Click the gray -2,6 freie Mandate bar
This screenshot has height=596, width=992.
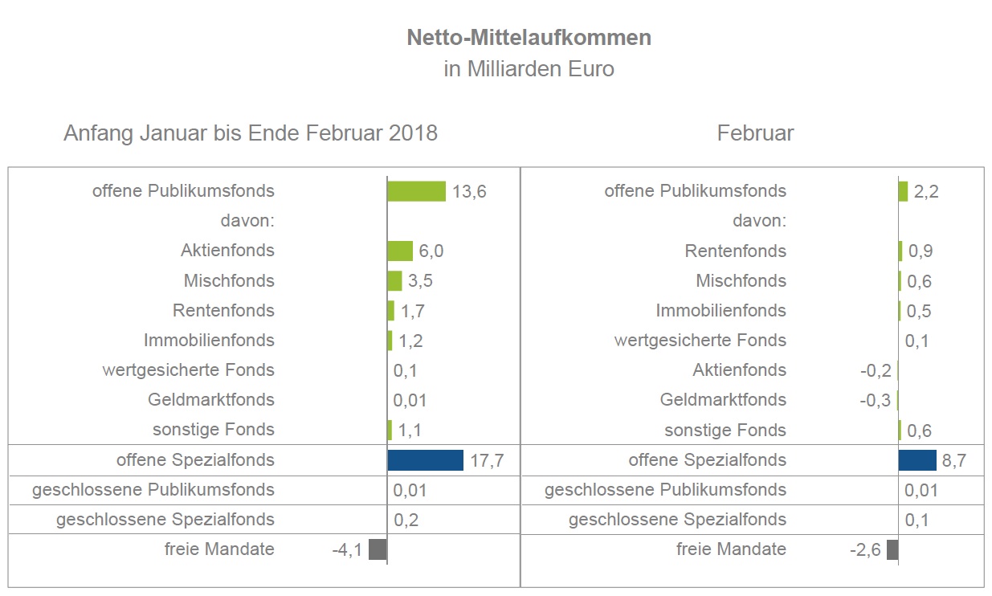click(892, 550)
